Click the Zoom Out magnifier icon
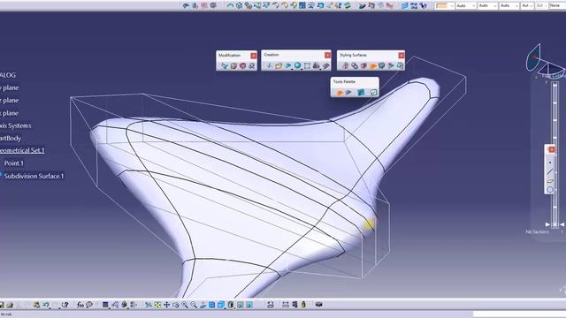 (x=194, y=305)
